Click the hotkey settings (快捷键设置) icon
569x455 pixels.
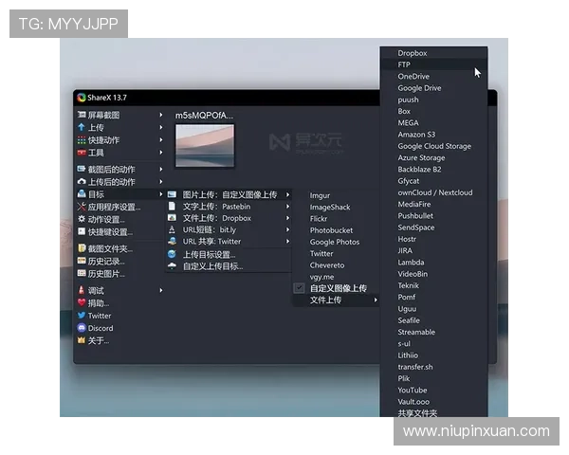[82, 231]
